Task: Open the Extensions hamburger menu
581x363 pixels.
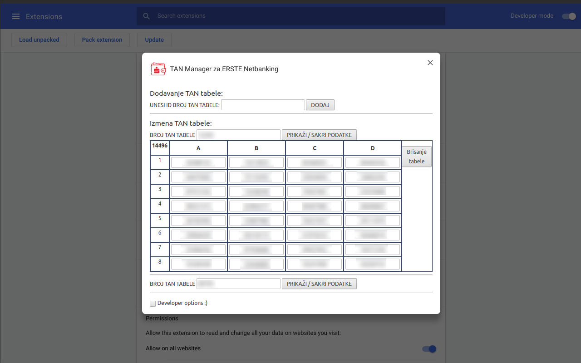Action: [x=16, y=16]
